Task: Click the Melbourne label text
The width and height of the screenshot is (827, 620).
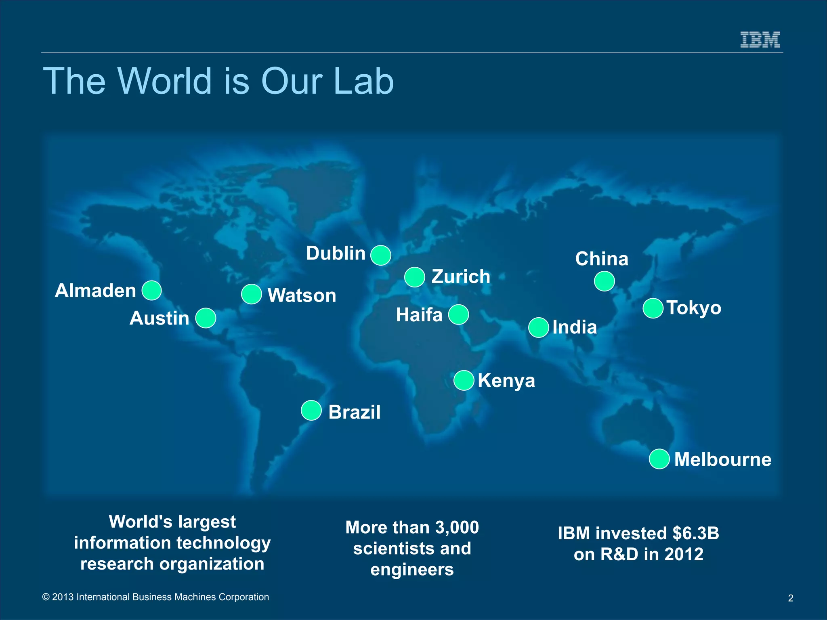Action: point(723,459)
